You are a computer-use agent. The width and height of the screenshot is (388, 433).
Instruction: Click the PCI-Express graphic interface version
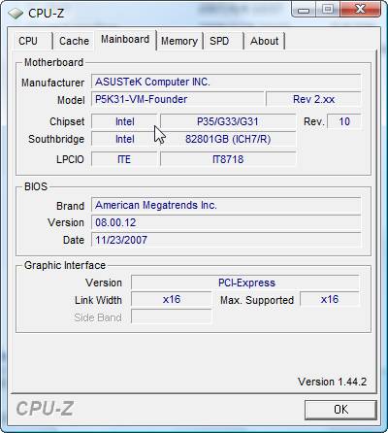tap(245, 283)
